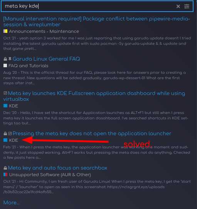Screen dimensions: 197x209
Task: Open Meta key and auto focus on searchbox
Action: pos(57,168)
